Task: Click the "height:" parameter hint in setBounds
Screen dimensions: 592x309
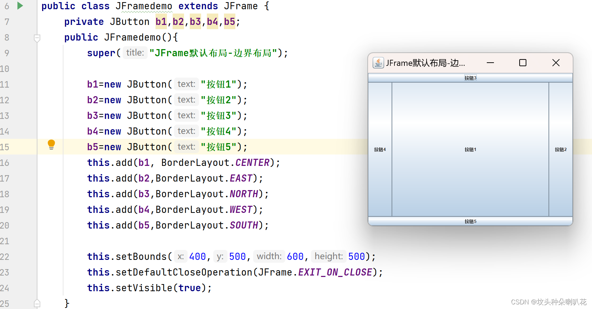Action: (328, 256)
